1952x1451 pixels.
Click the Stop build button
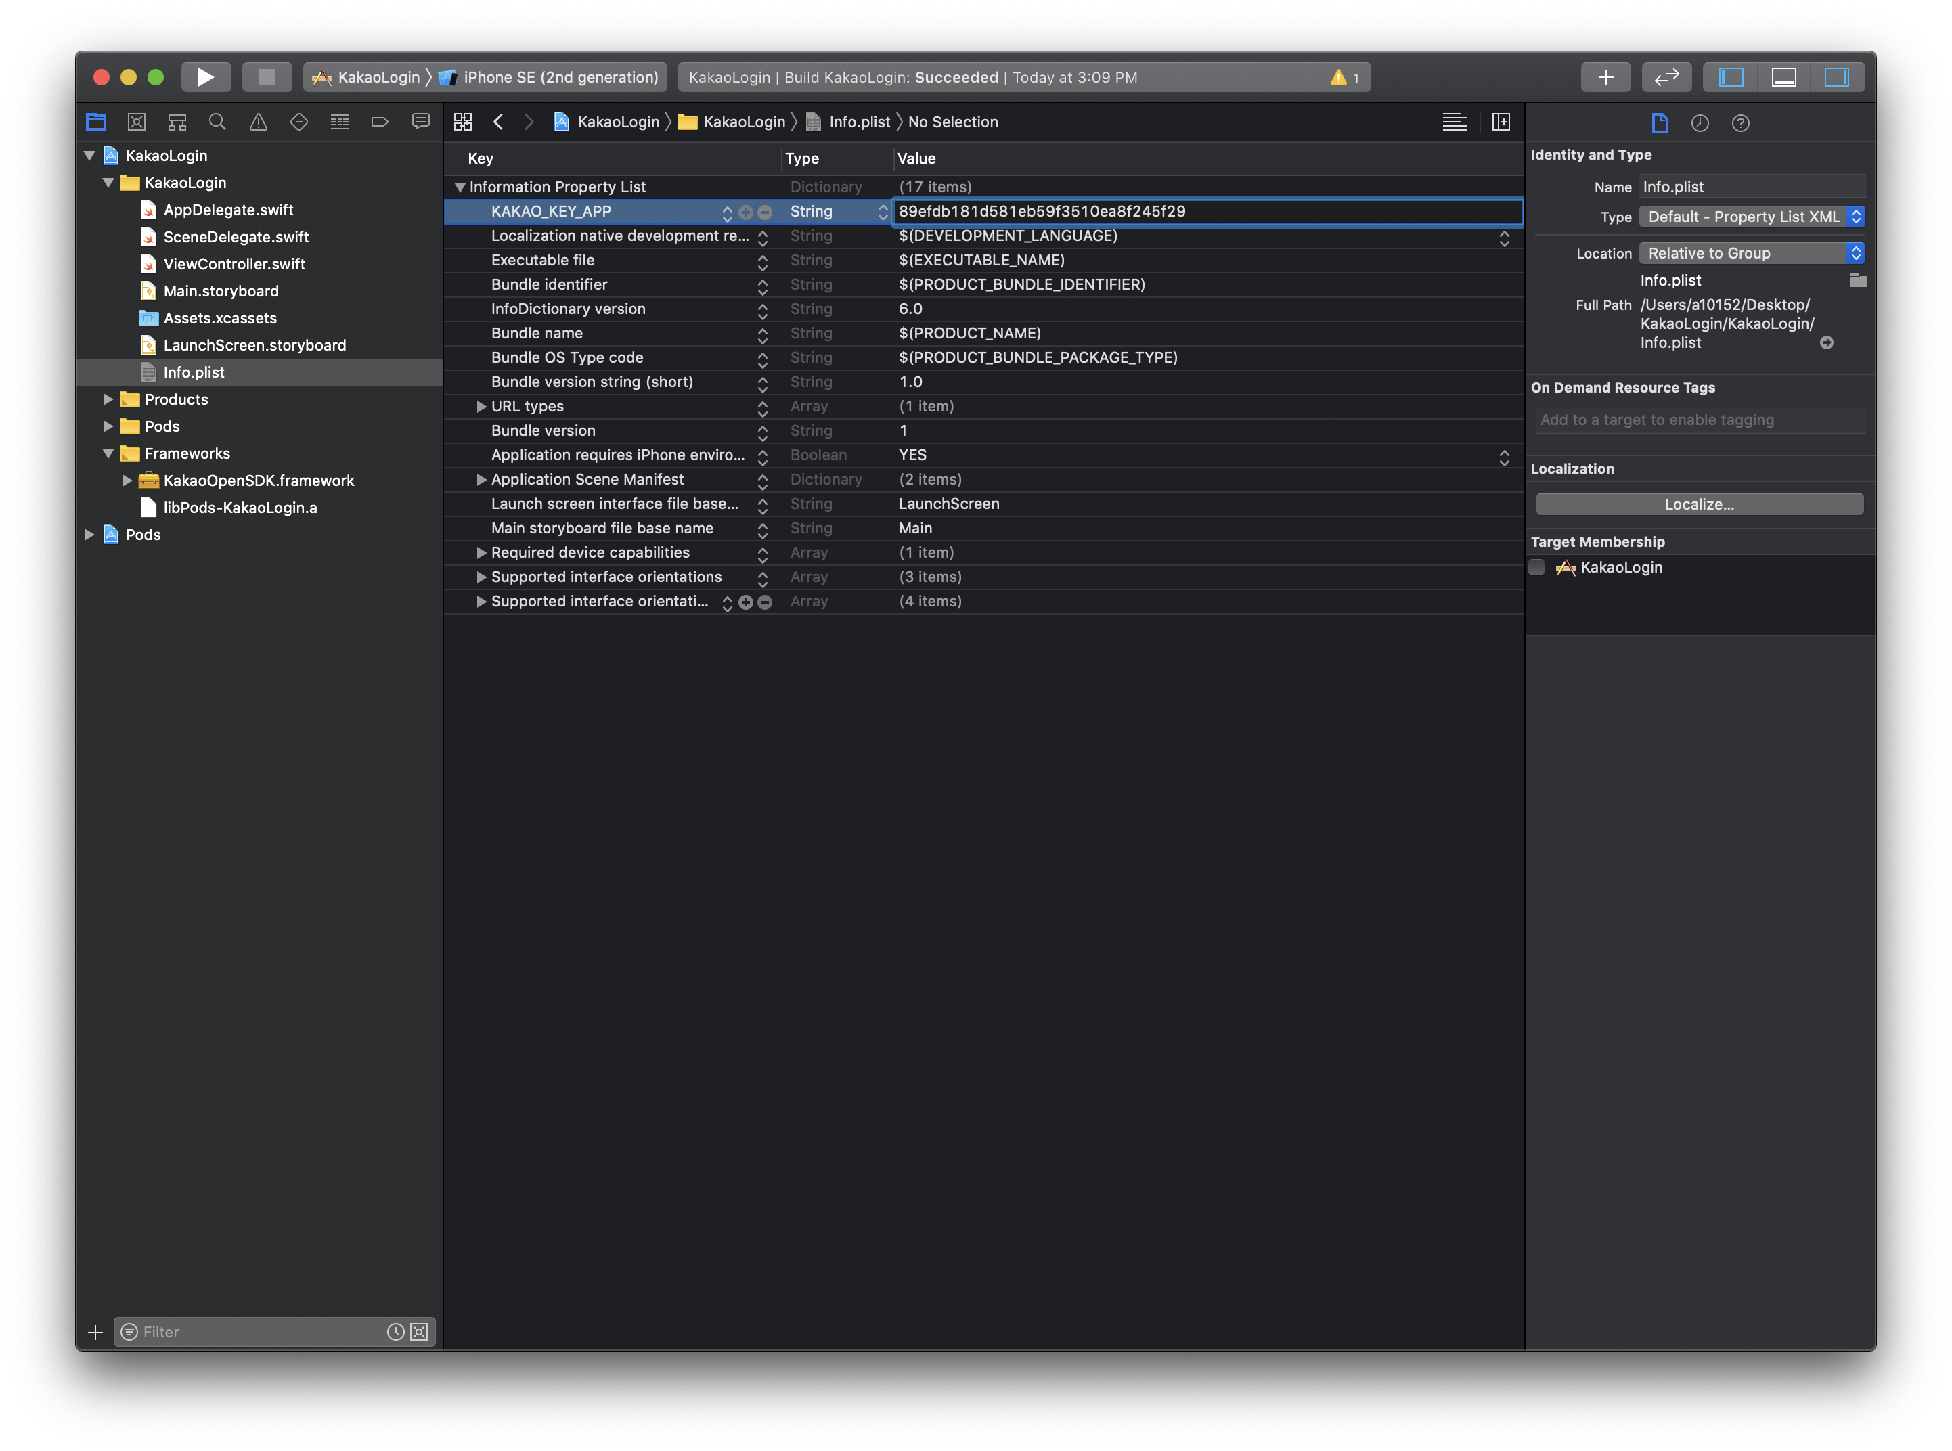tap(267, 77)
